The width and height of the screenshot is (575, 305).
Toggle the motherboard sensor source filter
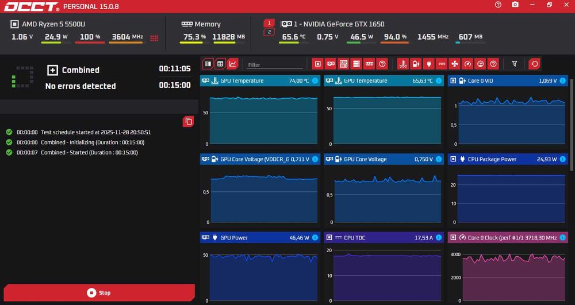(344, 64)
